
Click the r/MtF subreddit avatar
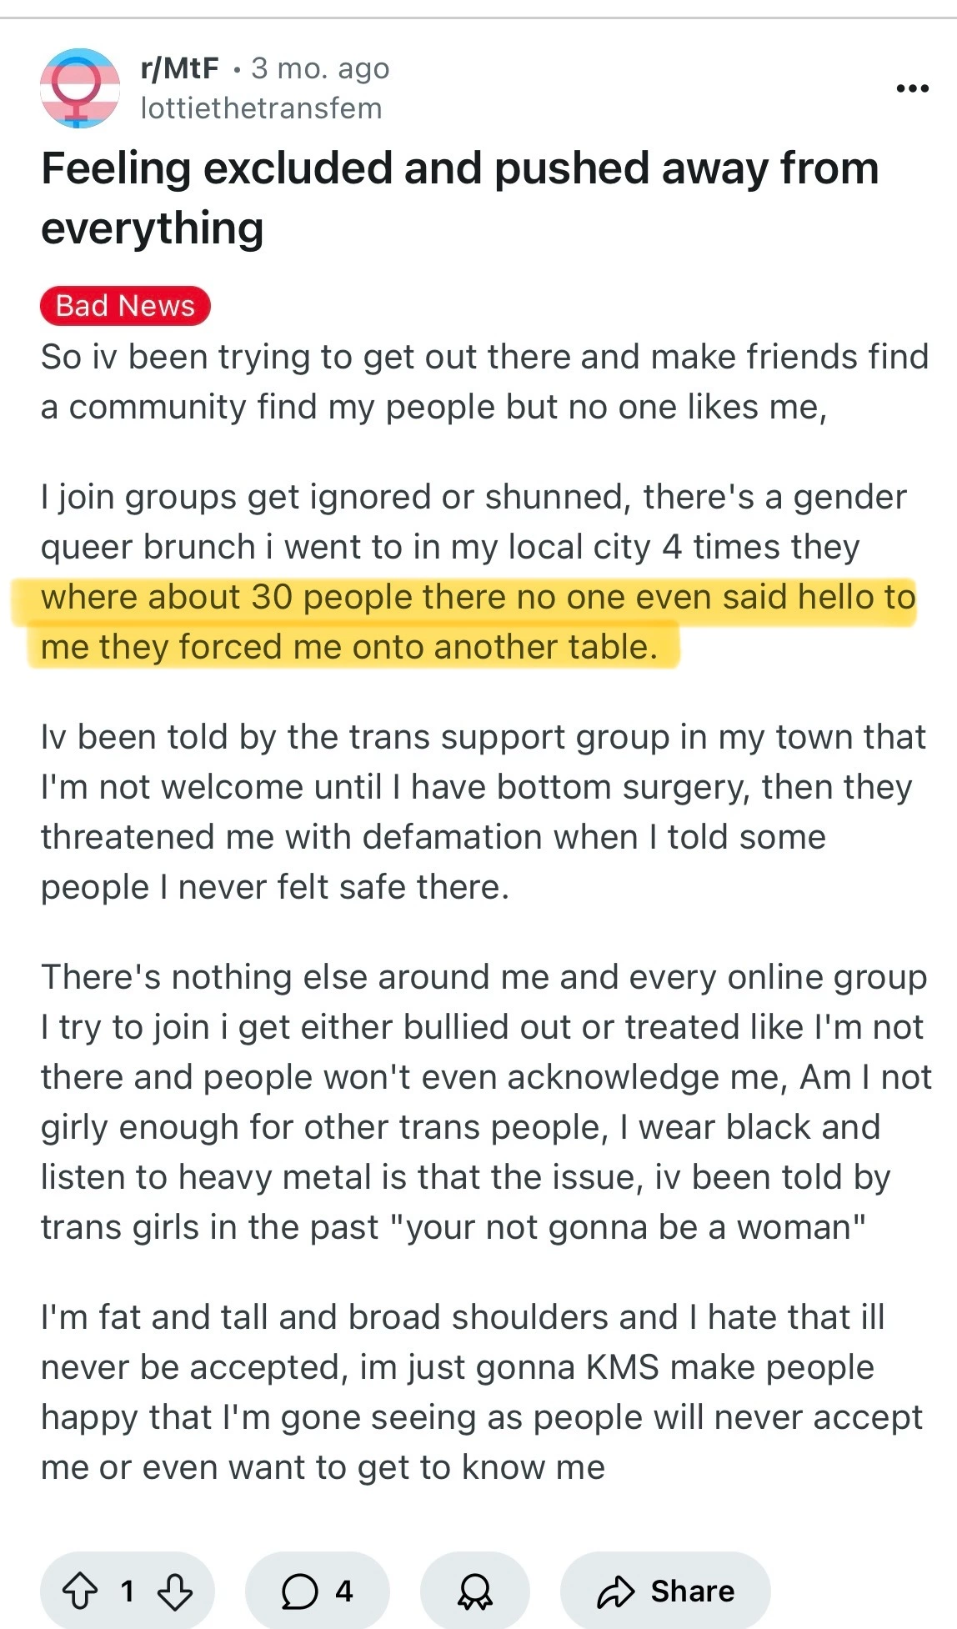(80, 88)
